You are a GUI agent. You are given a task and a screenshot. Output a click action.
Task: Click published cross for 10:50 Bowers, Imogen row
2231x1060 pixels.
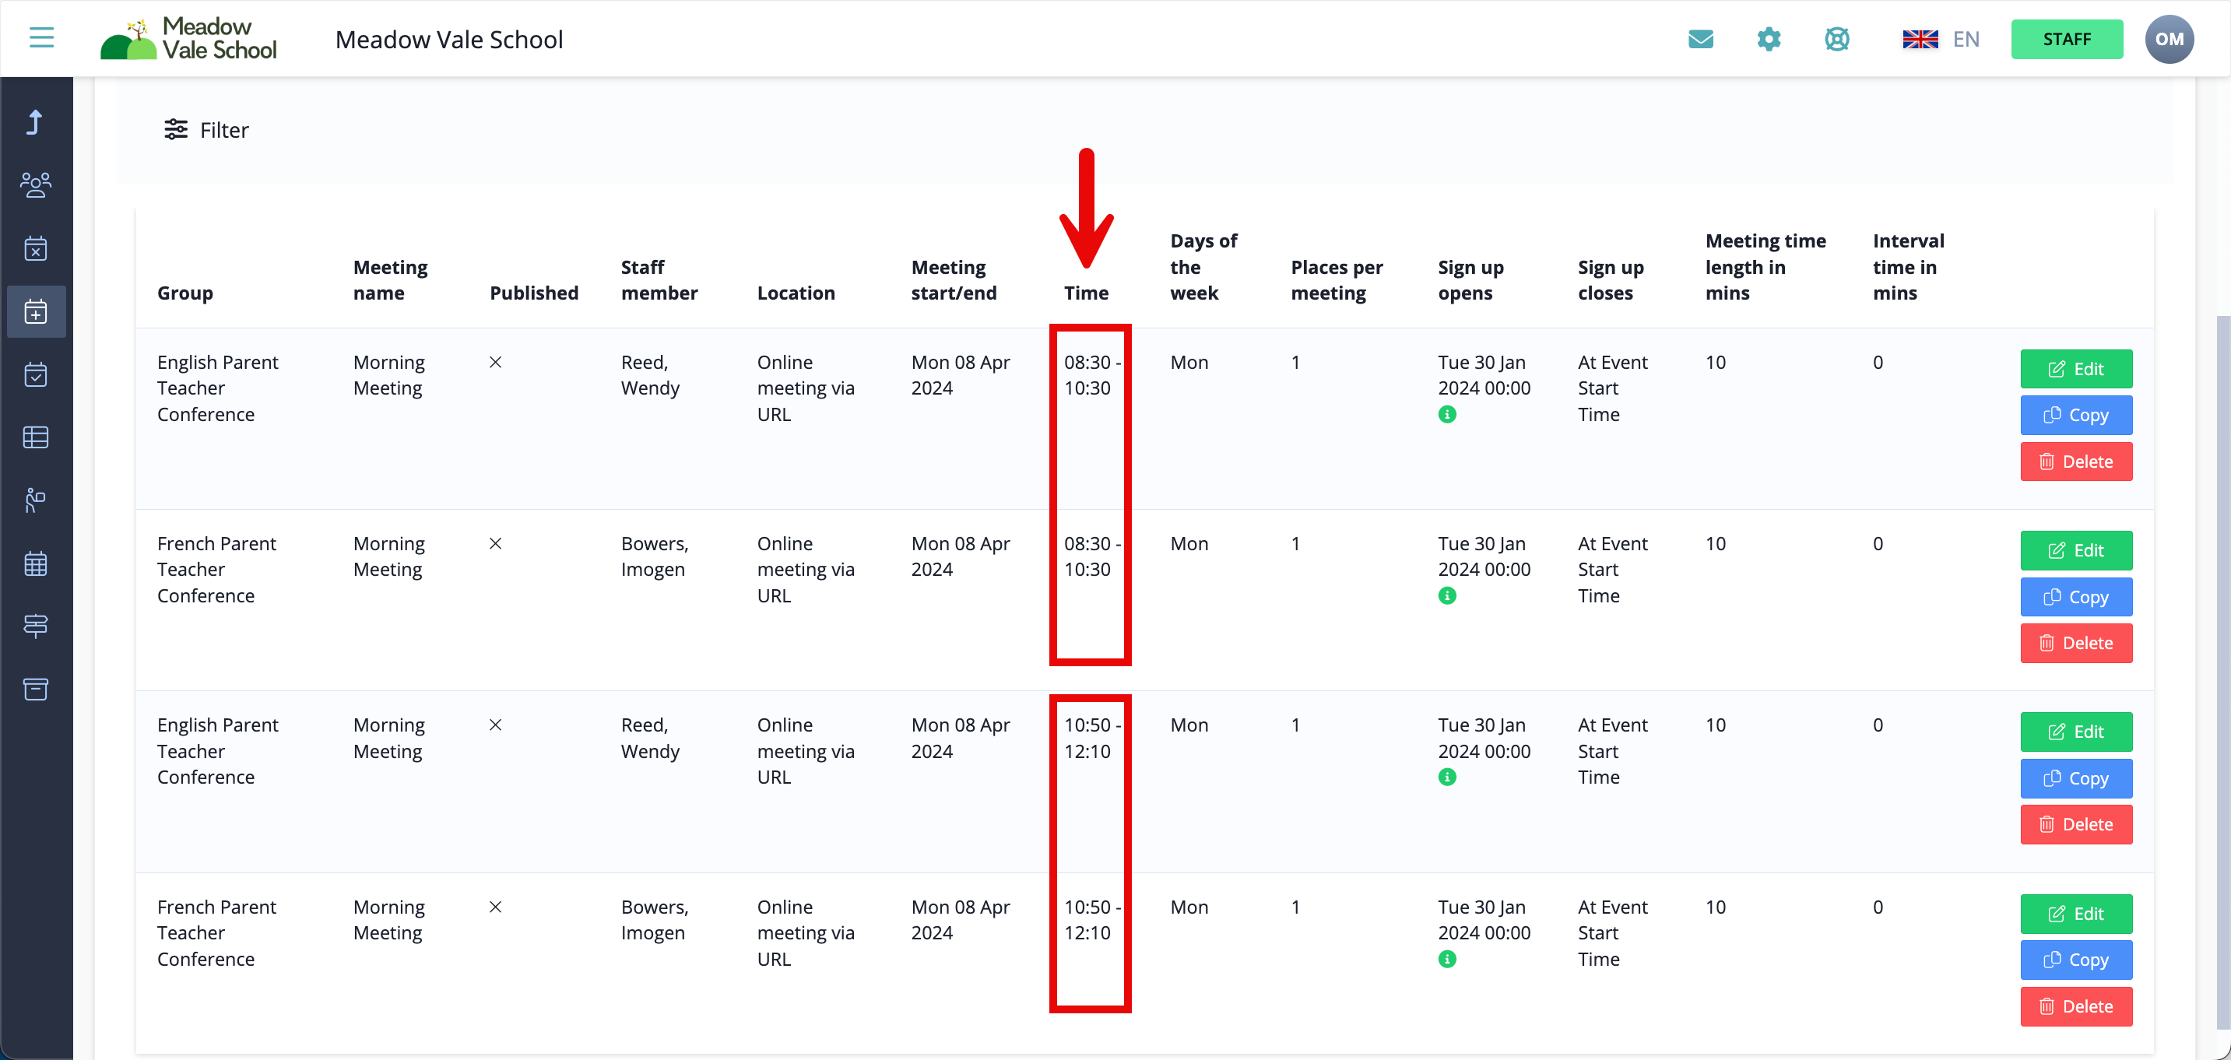(x=495, y=907)
